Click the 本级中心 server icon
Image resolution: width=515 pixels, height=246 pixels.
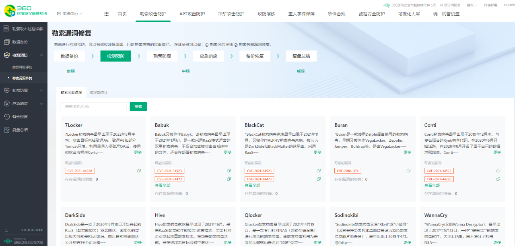click(x=59, y=14)
